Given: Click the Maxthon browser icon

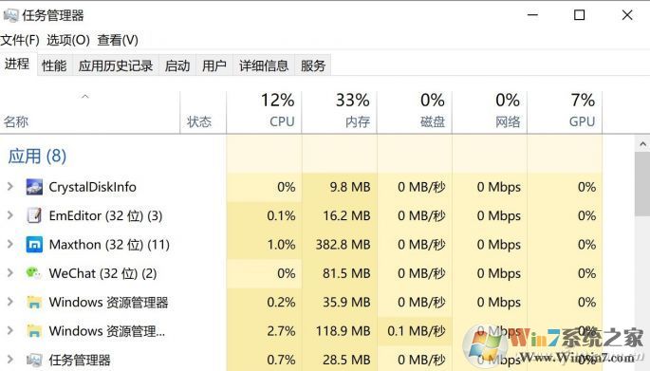Looking at the screenshot, I should click(34, 245).
